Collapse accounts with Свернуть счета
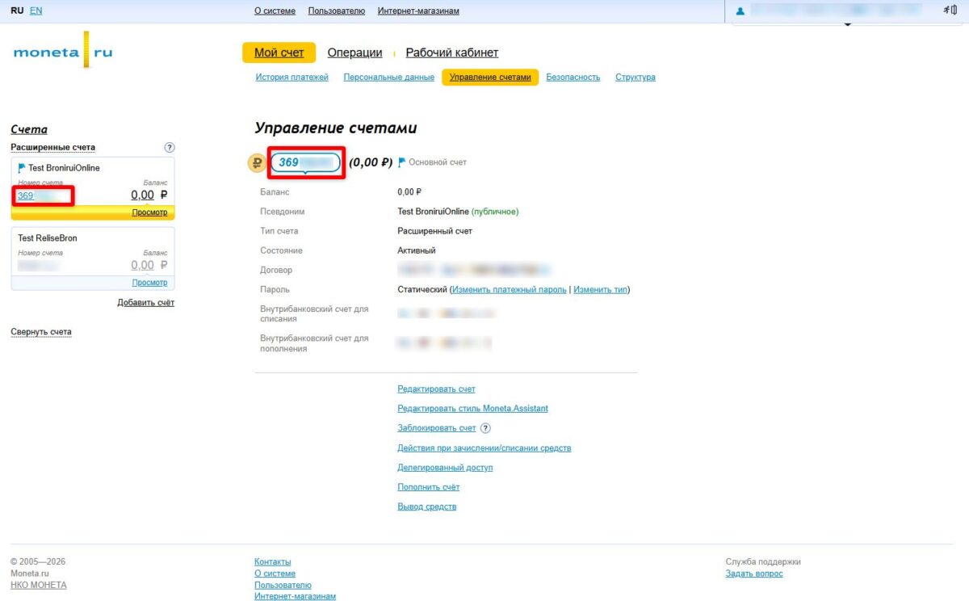Viewport: 969px width, 601px height. coord(41,332)
